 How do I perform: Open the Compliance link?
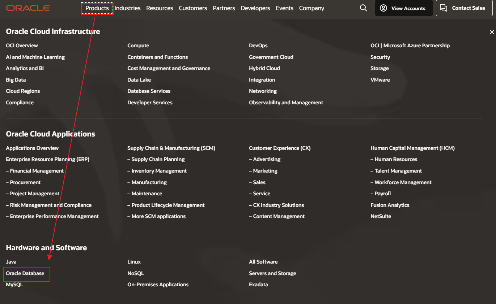pyautogui.click(x=20, y=103)
